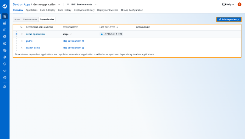Open Resource Browser table icon in sidebar

pyautogui.click(x=5, y=30)
